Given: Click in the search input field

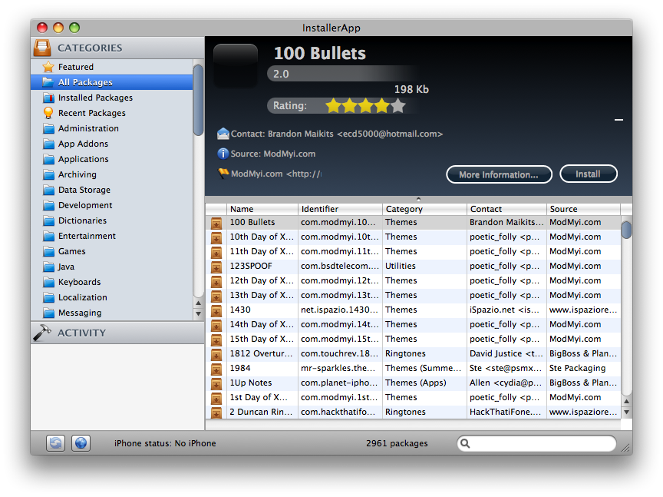Looking at the screenshot, I should pos(536,443).
